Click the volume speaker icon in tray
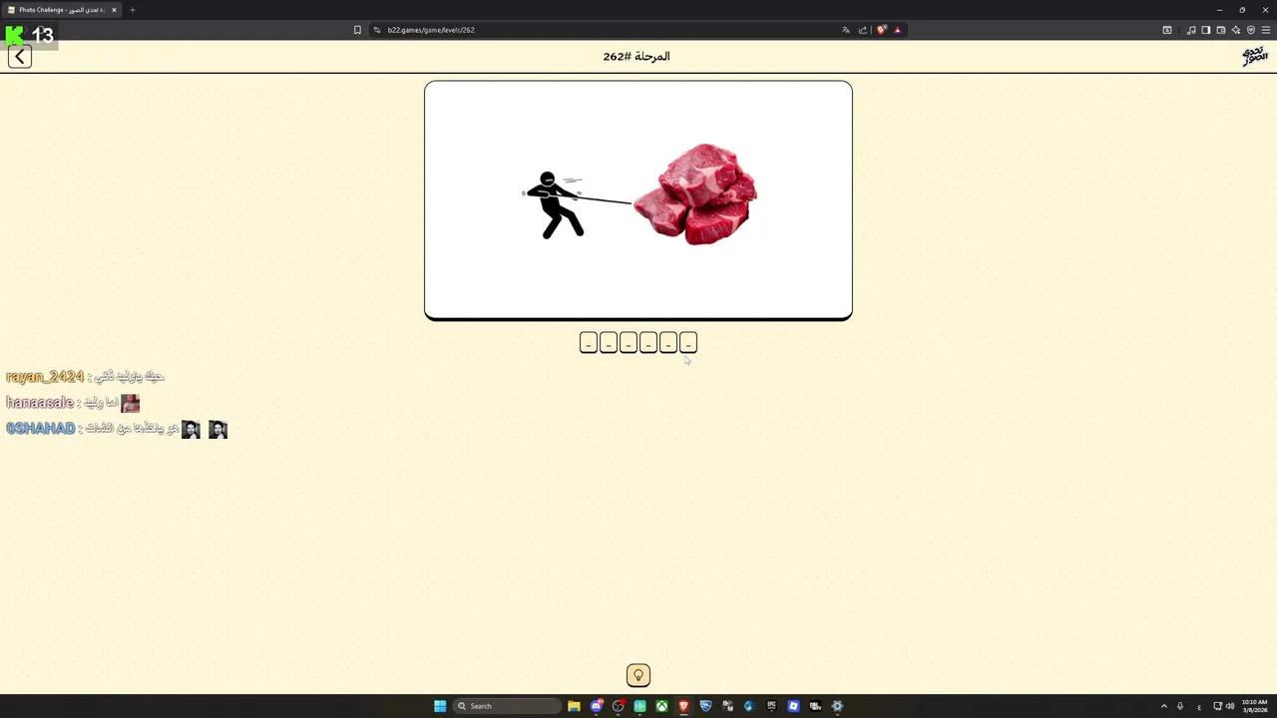Viewport: 1277px width, 718px height. (x=1229, y=706)
